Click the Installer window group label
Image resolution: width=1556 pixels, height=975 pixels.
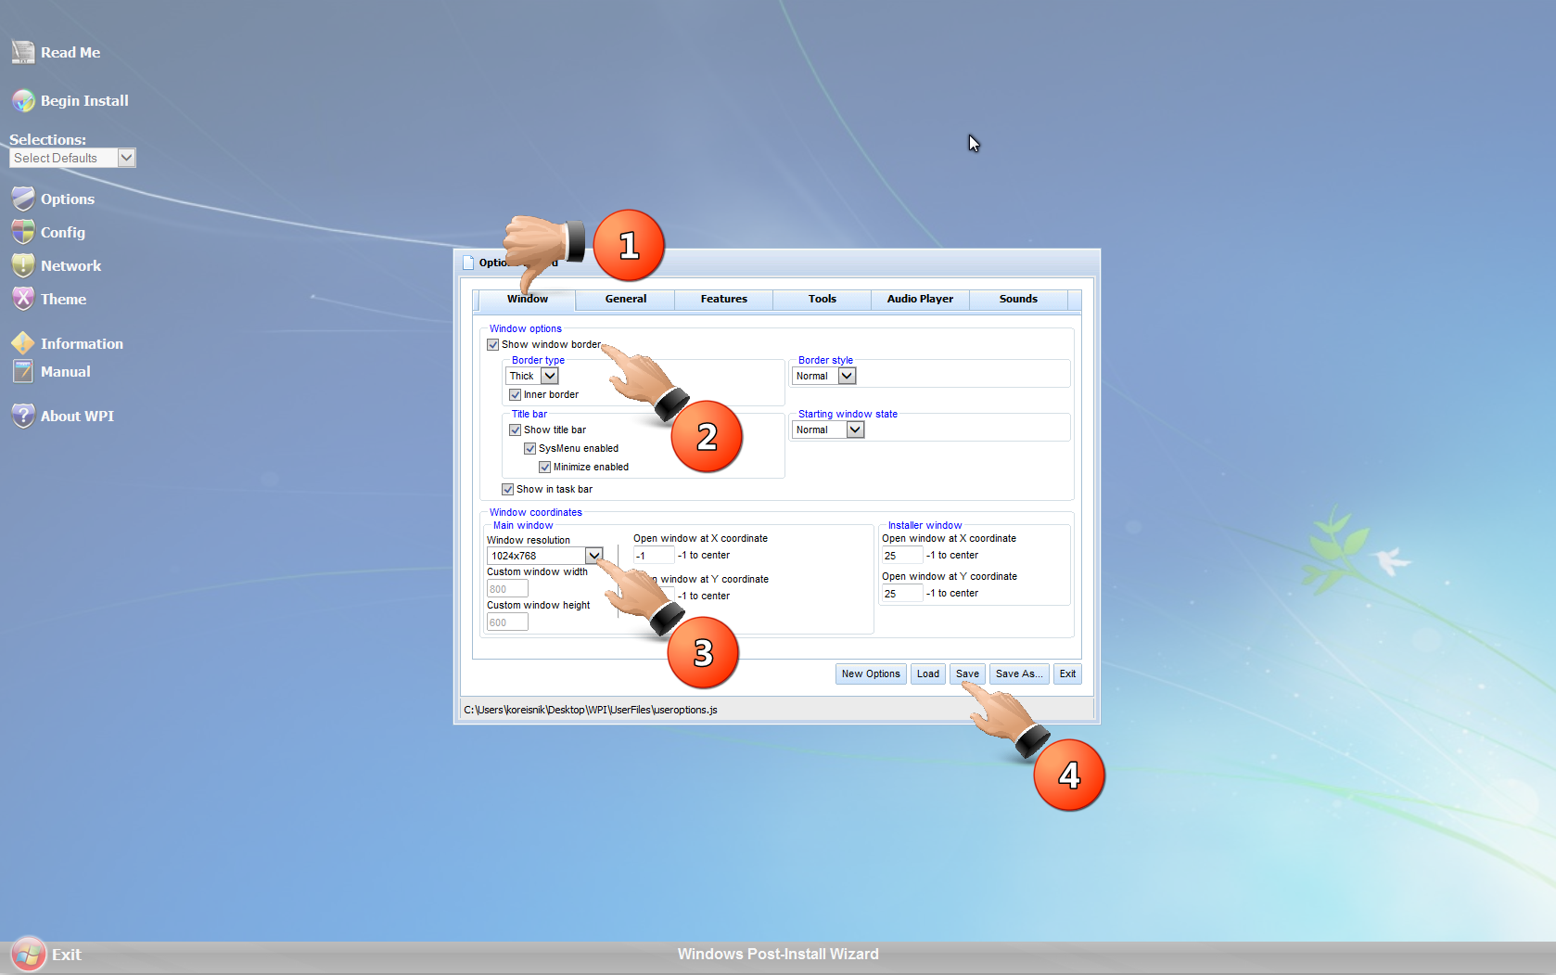click(925, 525)
